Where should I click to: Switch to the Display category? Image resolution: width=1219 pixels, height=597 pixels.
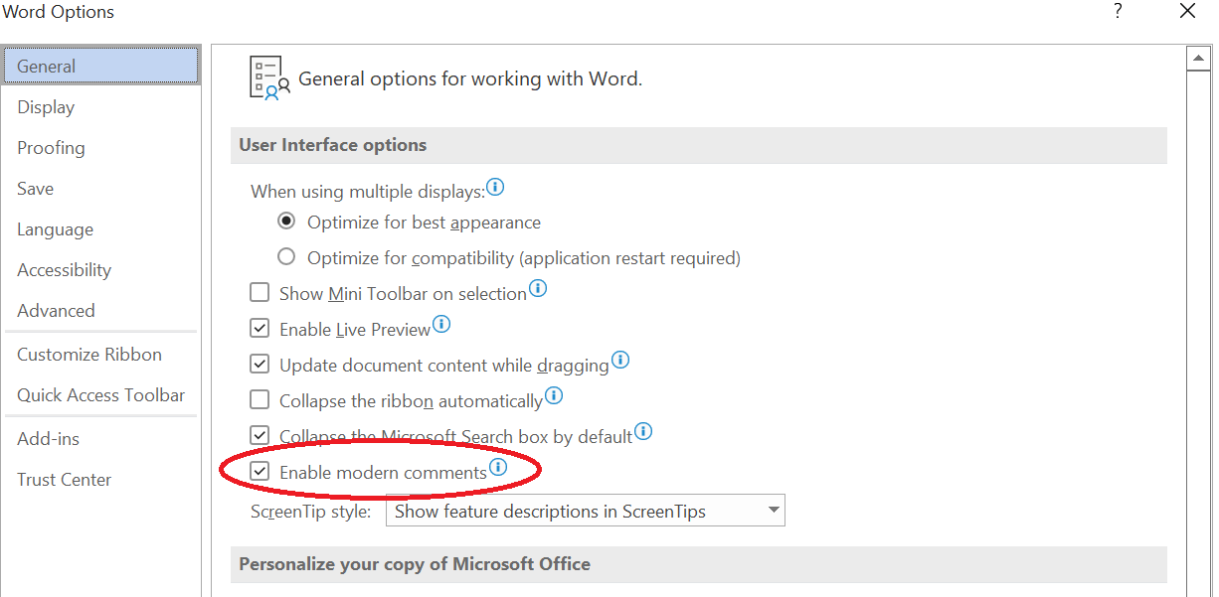click(x=100, y=107)
